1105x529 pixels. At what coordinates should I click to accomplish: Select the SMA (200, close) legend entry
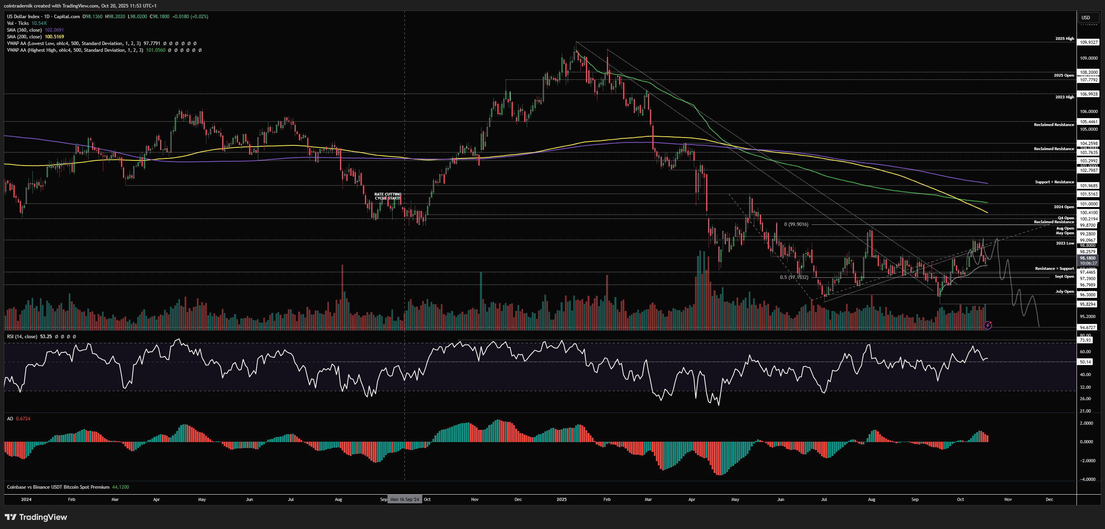click(x=24, y=36)
